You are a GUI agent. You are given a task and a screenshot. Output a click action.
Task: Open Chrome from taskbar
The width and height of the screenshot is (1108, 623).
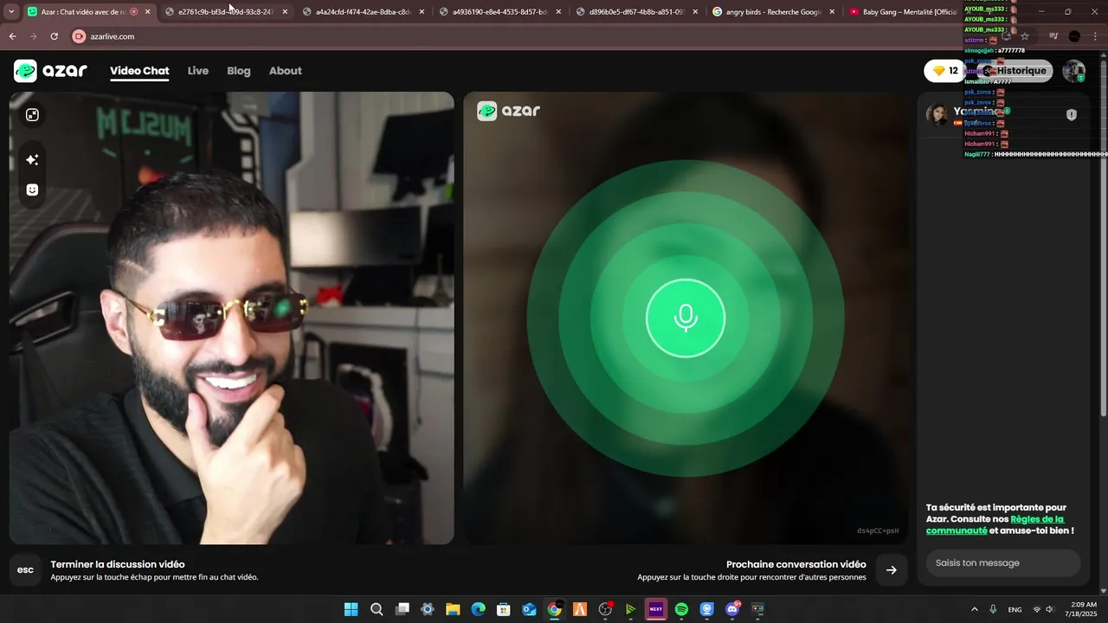click(554, 609)
